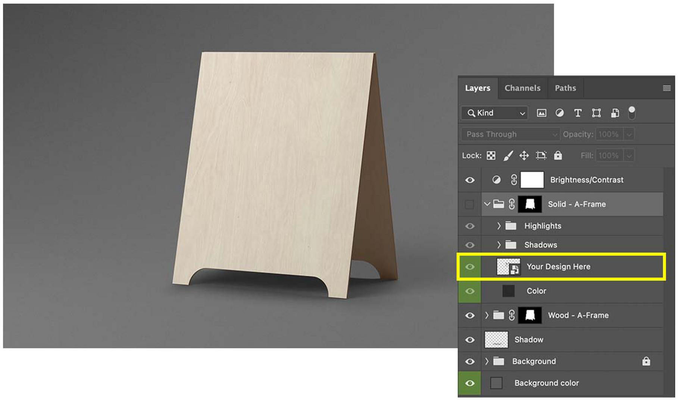The width and height of the screenshot is (684, 403).
Task: Click the Lock all icon
Action: pyautogui.click(x=557, y=155)
